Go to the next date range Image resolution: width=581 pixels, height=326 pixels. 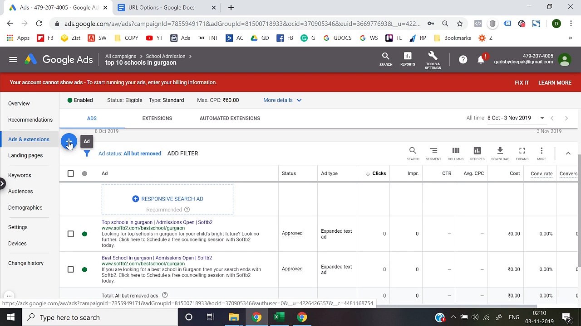(x=566, y=118)
